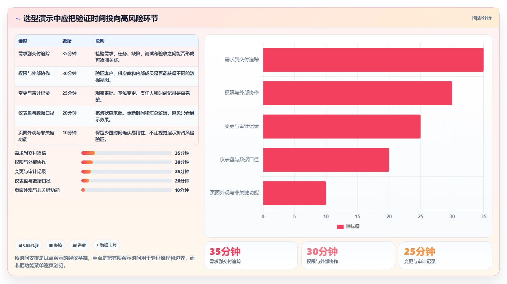The image size is (507, 284).
Task: Click the 页面外观与非关键功能 progress bar
Action: 127,190
